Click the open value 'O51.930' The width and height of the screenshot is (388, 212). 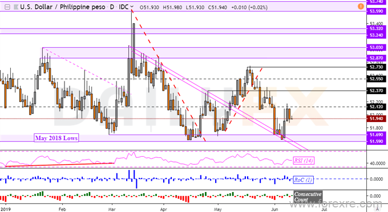(x=149, y=7)
